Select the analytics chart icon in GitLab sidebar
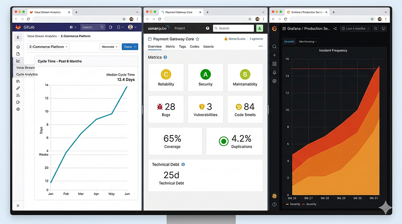402x224 pixels. click(18, 61)
